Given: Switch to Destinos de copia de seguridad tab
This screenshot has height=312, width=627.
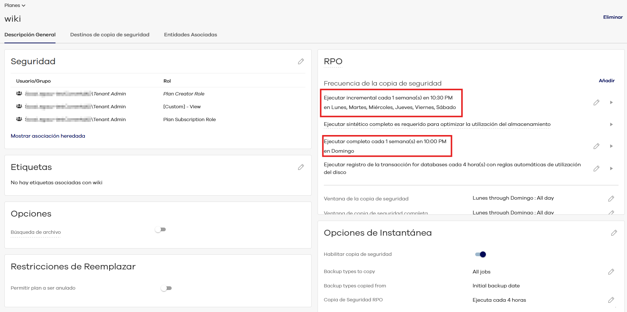Looking at the screenshot, I should (x=110, y=35).
